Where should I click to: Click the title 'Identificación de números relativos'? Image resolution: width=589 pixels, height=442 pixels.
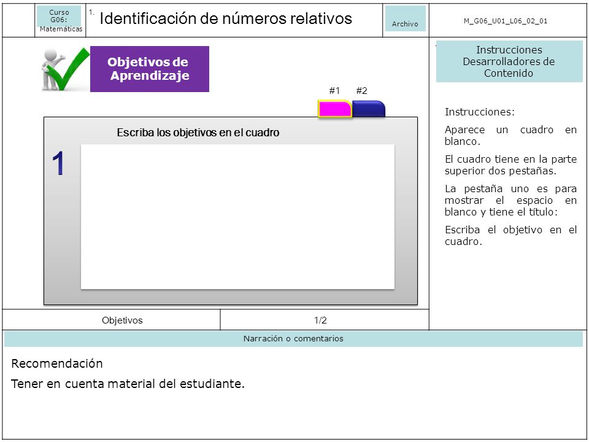226,18
